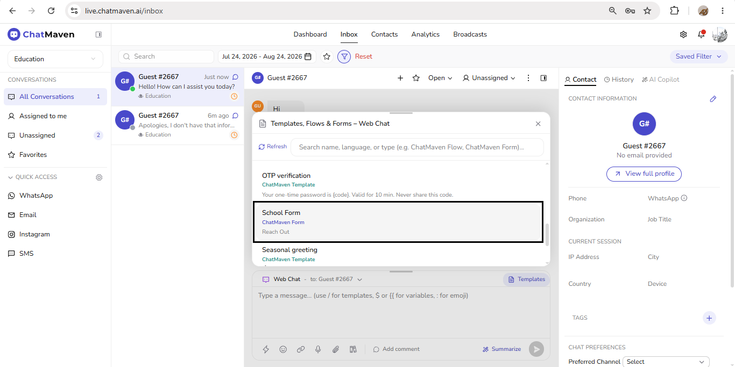Screen dimensions: 735x367
Task: Click the WhatsApp info circle icon
Action: (x=684, y=198)
